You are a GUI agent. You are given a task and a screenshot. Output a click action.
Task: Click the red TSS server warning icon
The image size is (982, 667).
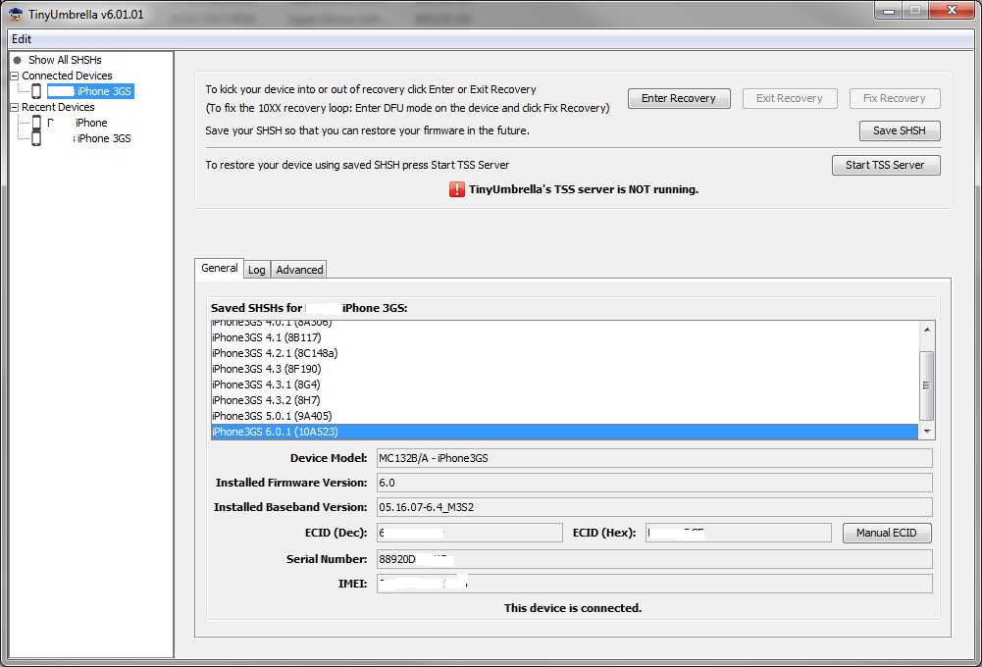click(456, 189)
